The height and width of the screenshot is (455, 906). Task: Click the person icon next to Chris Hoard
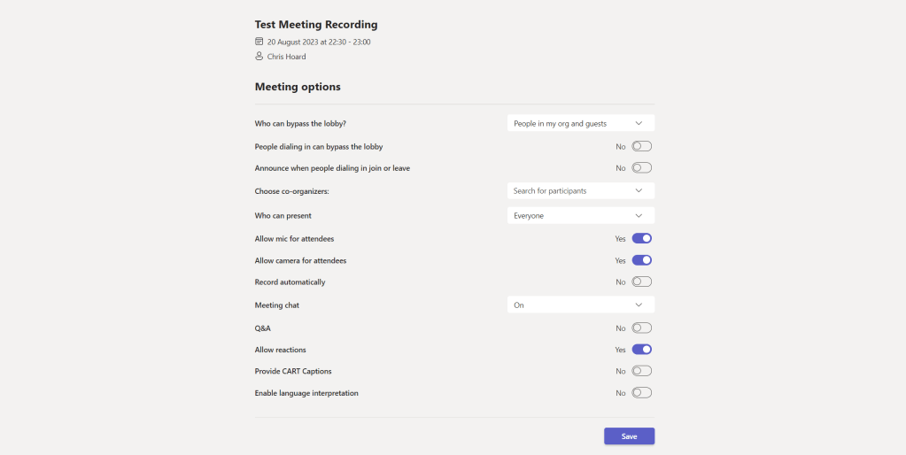[259, 57]
